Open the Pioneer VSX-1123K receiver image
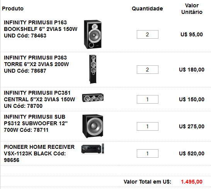This screenshot has width=211, height=189. click(x=93, y=148)
